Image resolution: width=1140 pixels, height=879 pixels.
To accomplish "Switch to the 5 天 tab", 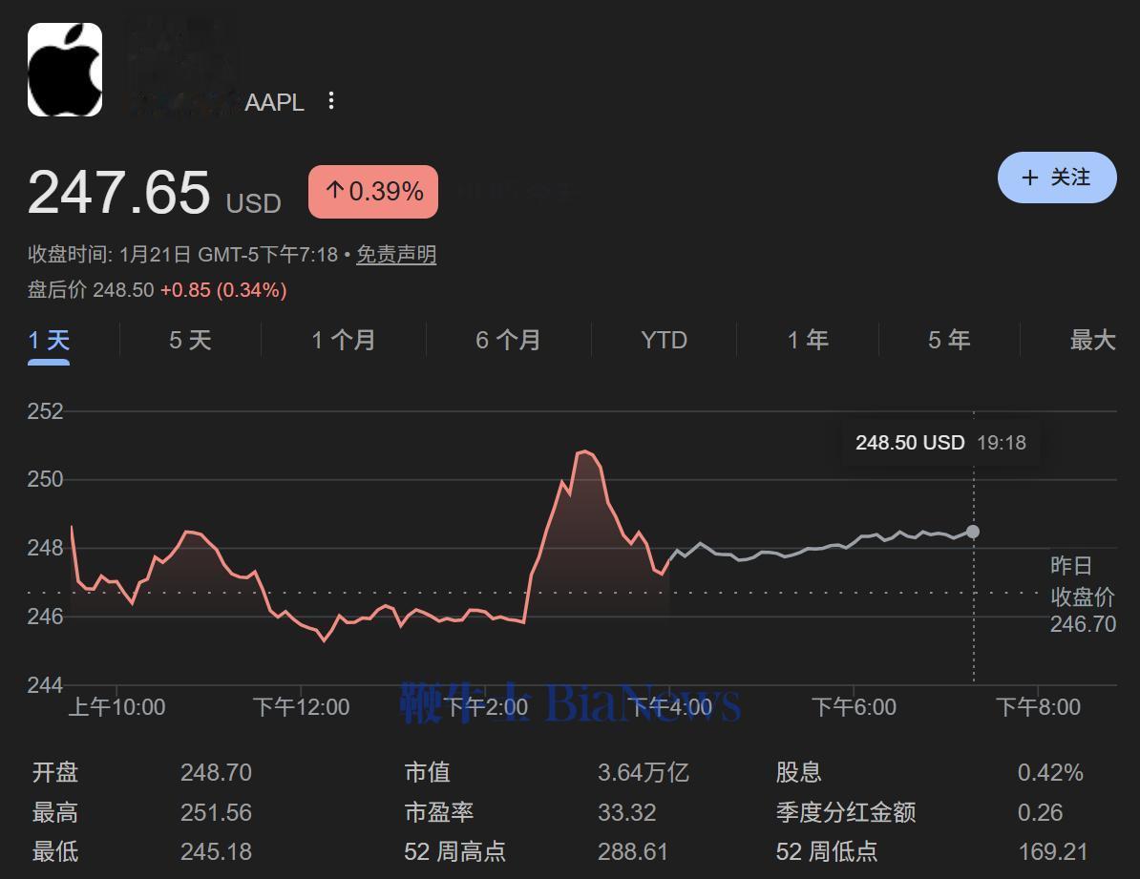I will tap(191, 341).
